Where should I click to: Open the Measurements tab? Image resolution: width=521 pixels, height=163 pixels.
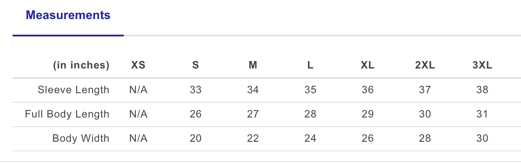[68, 16]
